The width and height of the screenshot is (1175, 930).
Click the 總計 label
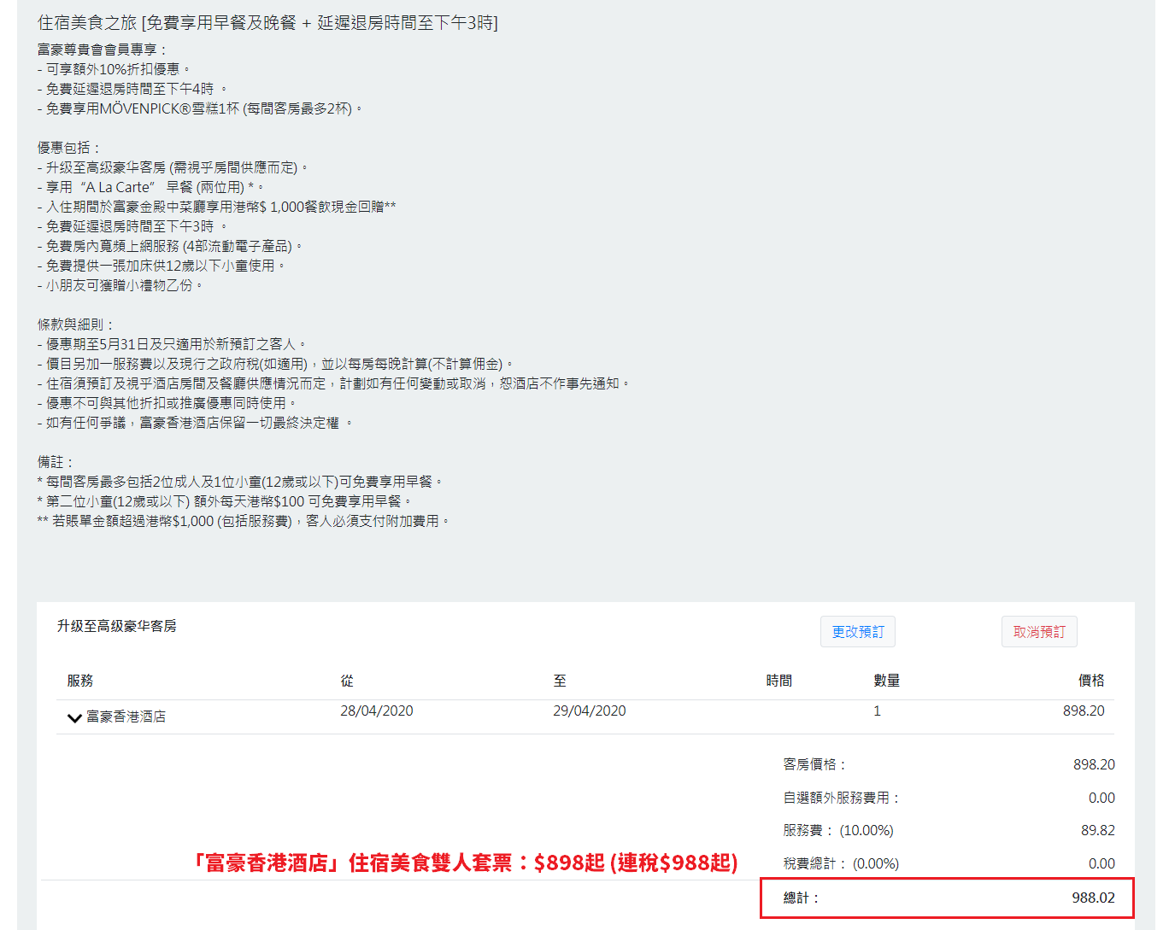[x=802, y=898]
